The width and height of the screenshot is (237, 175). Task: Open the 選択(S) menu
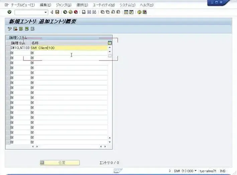[x=82, y=5]
